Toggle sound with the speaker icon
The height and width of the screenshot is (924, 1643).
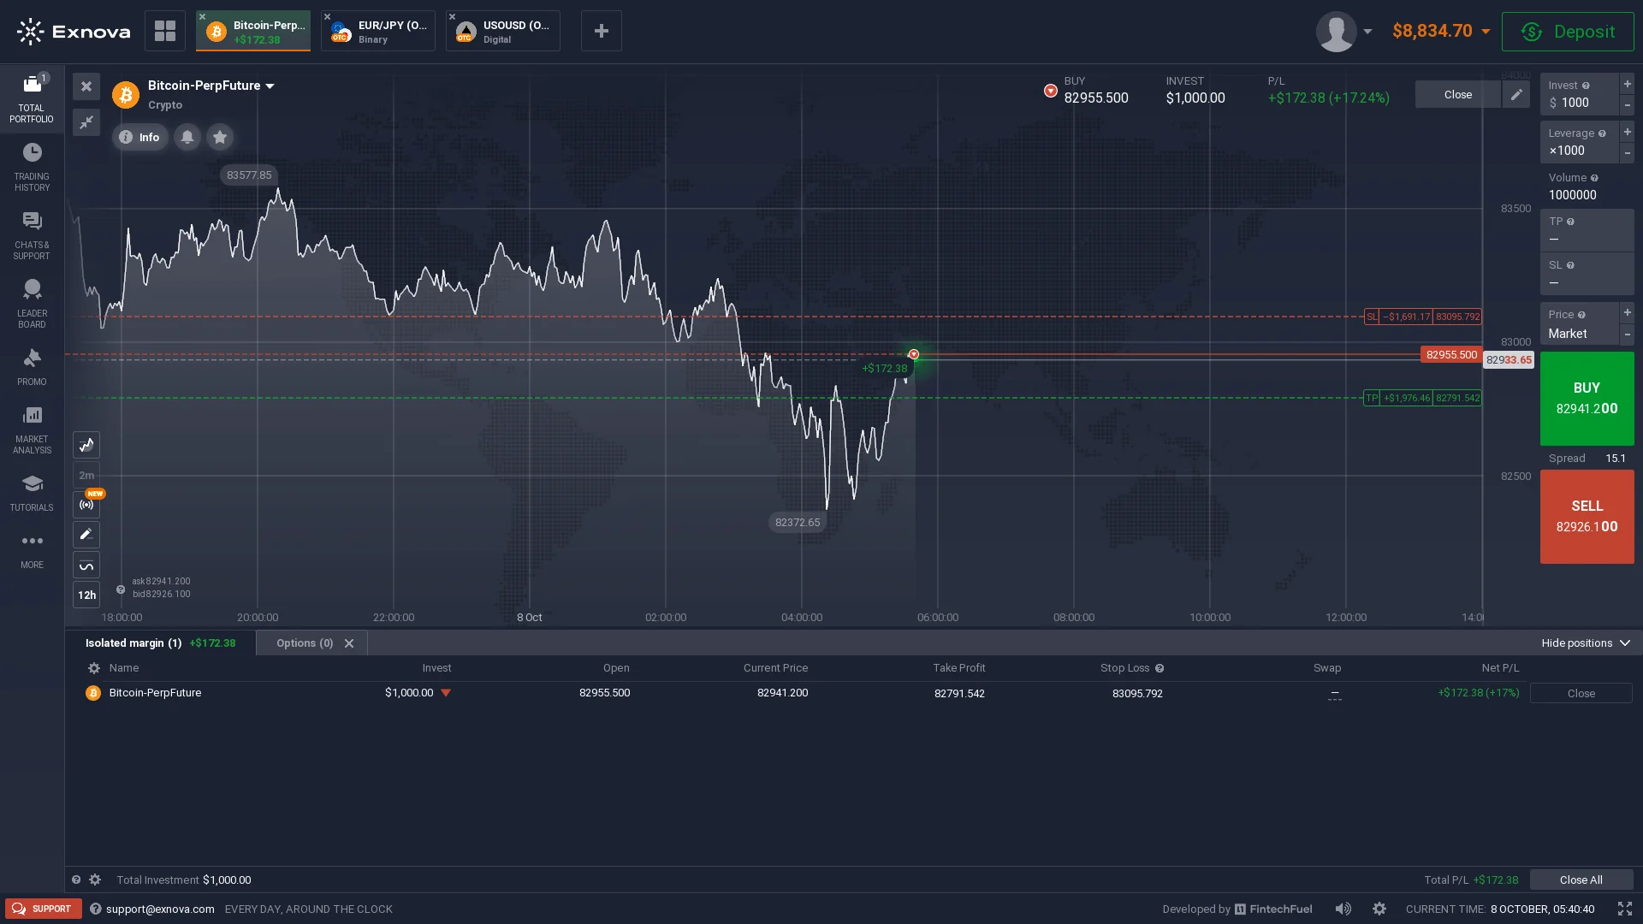point(1343,909)
